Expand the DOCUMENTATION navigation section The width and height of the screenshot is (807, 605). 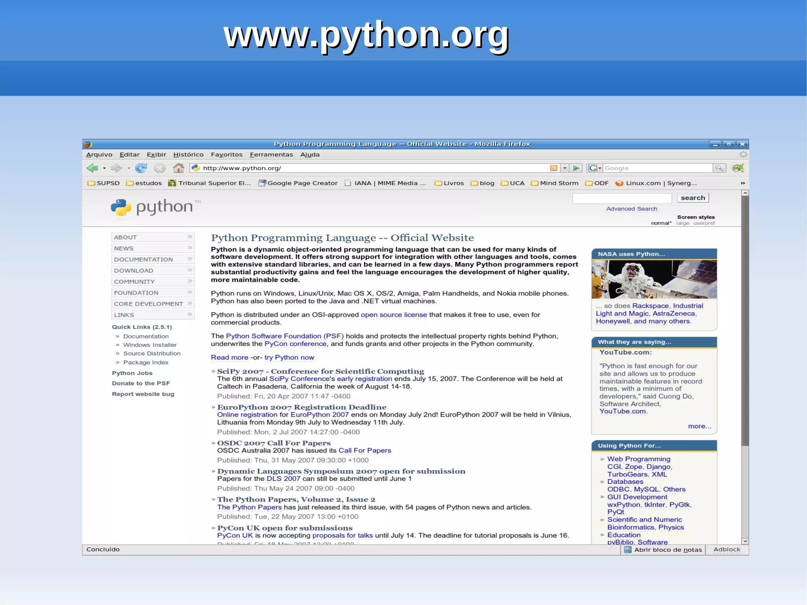pos(153,259)
